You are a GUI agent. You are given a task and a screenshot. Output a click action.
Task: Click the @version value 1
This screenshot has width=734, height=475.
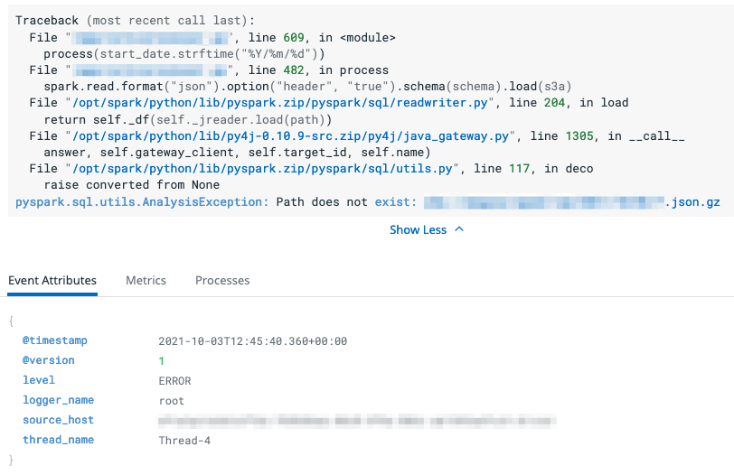pyautogui.click(x=162, y=361)
